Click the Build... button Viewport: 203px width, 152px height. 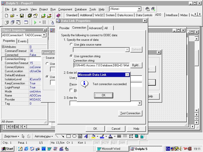(136, 65)
